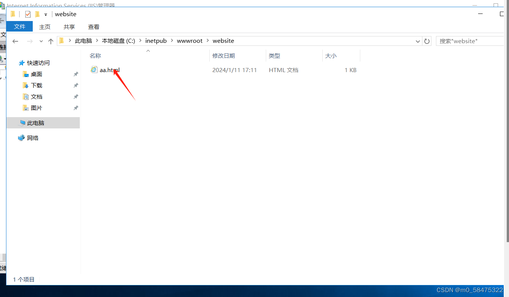
Task: Open the address bar history dropdown
Action: click(x=418, y=41)
